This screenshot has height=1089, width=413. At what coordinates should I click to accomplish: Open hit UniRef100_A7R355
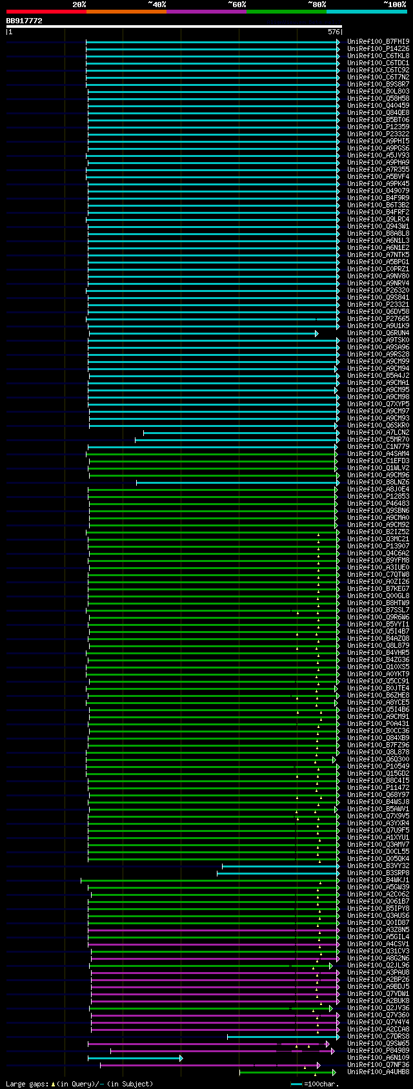[378, 170]
